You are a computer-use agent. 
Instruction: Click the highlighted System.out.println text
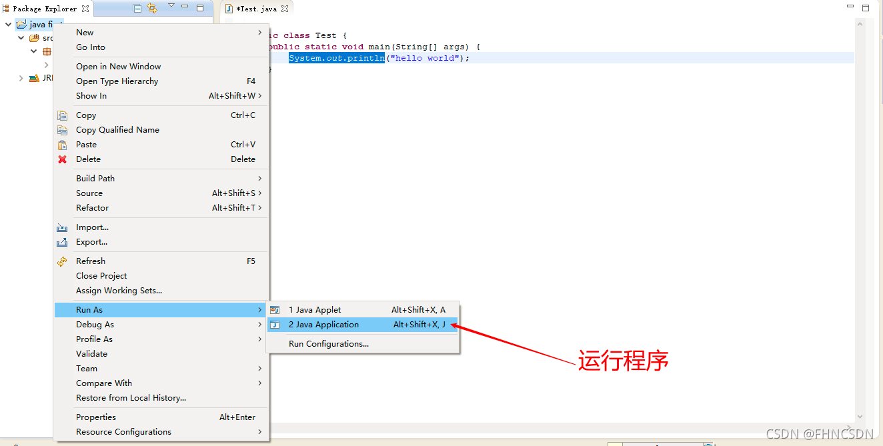pos(337,58)
